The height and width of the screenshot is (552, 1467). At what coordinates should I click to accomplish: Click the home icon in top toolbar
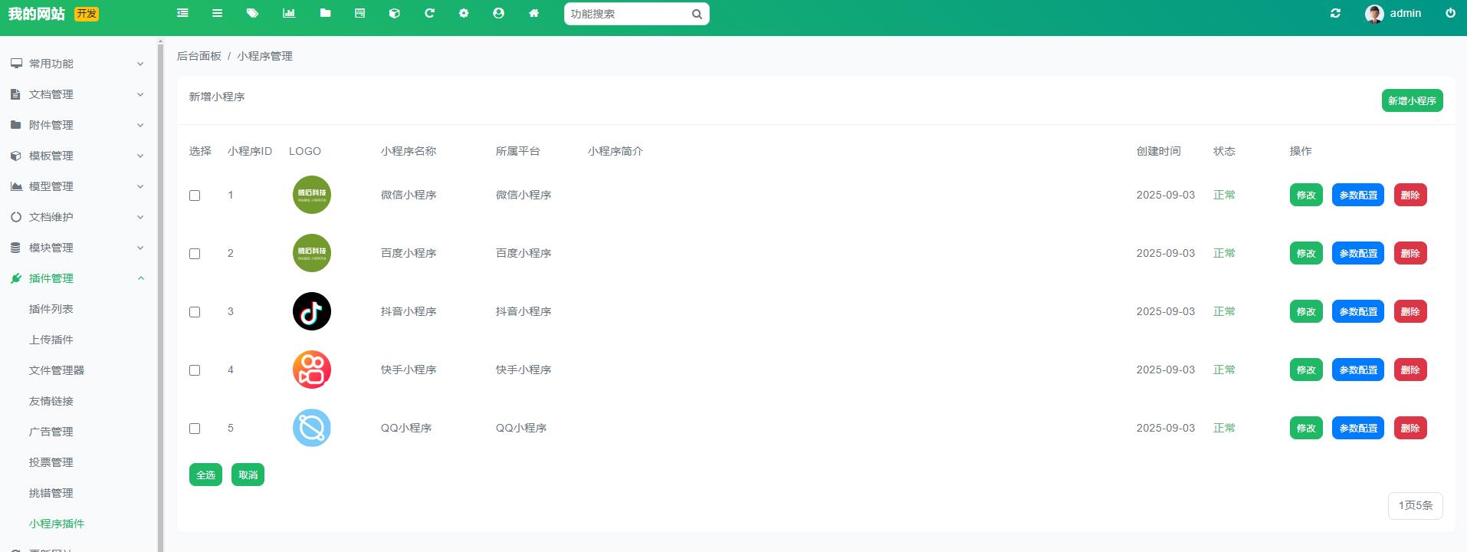click(x=534, y=13)
